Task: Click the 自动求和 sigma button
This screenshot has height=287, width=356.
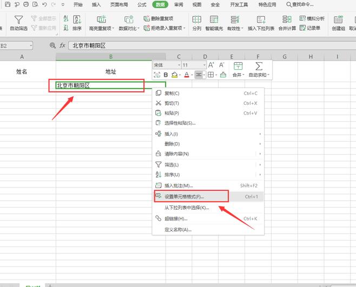Action: point(259,70)
